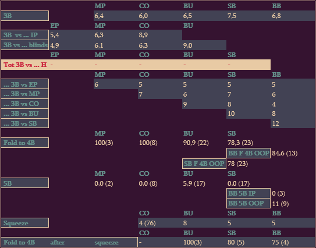Screen dimensions: 316x248
Task: Click 'Fold to 4B' in the after-squeeze row
Action: click(x=19, y=242)
